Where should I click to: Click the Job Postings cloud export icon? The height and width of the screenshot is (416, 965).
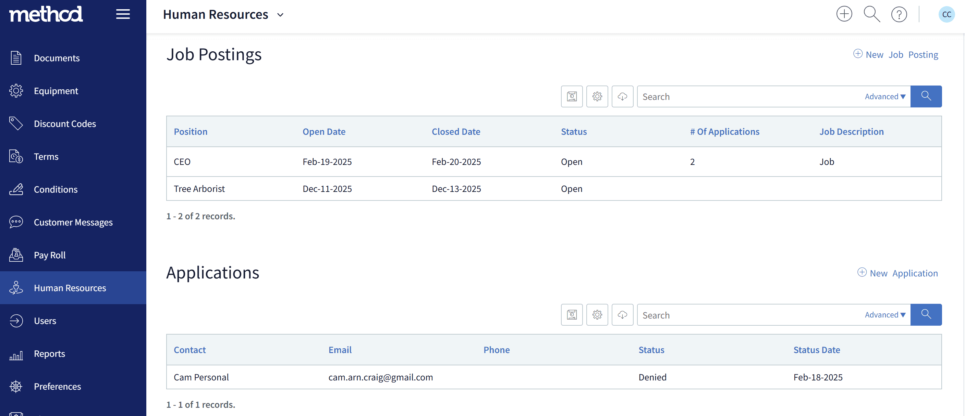(622, 96)
